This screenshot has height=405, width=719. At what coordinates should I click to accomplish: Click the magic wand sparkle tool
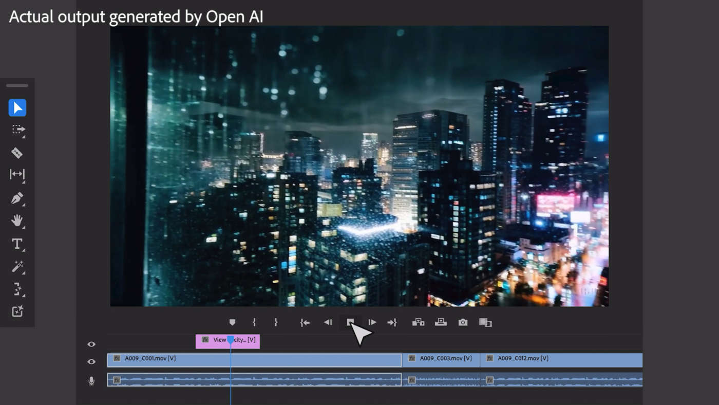click(x=17, y=266)
